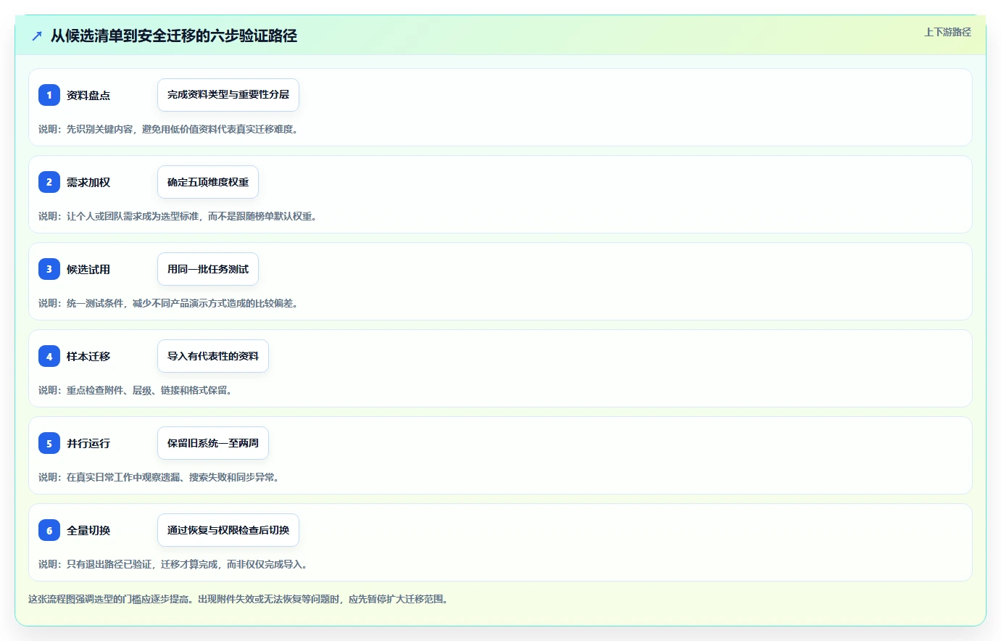Click the 通过恢复与权限检查后切换 chip
The width and height of the screenshot is (1001, 641).
tap(228, 530)
